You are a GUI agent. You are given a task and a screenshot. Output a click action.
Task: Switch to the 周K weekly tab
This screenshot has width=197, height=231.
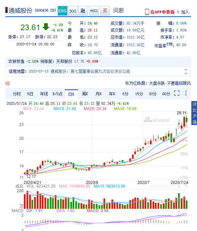[x=85, y=94]
